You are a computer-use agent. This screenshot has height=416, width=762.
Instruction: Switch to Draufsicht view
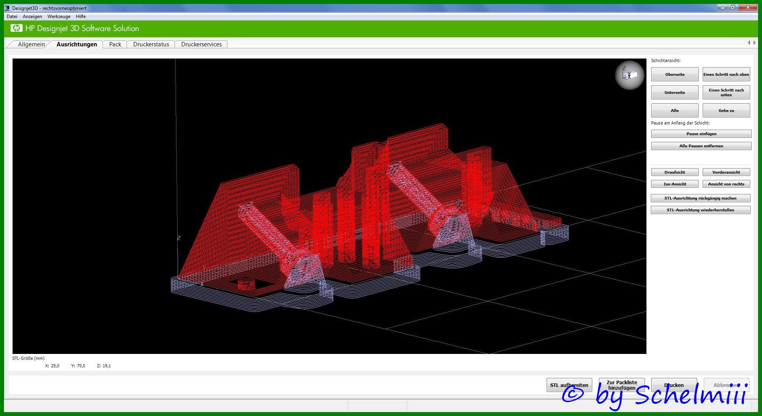pos(675,172)
